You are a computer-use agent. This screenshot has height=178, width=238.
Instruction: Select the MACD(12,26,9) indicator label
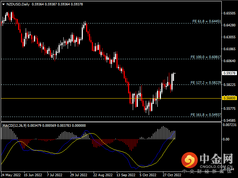[14, 125]
